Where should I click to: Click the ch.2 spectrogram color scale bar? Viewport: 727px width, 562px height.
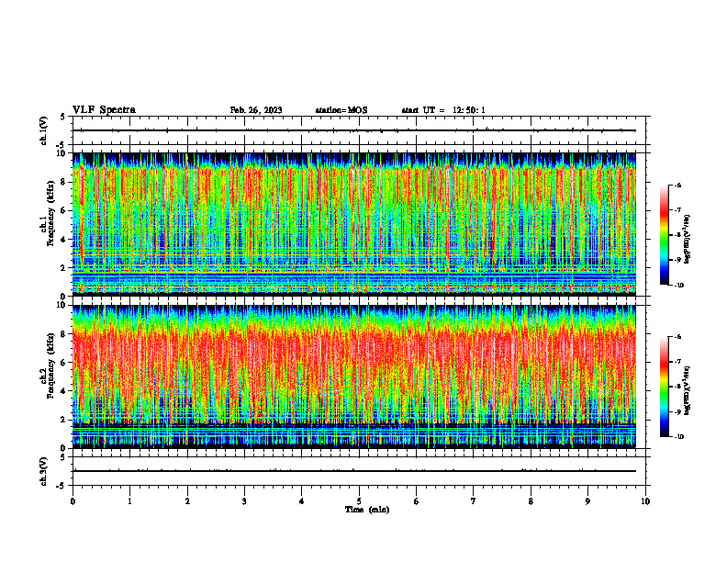(x=664, y=387)
